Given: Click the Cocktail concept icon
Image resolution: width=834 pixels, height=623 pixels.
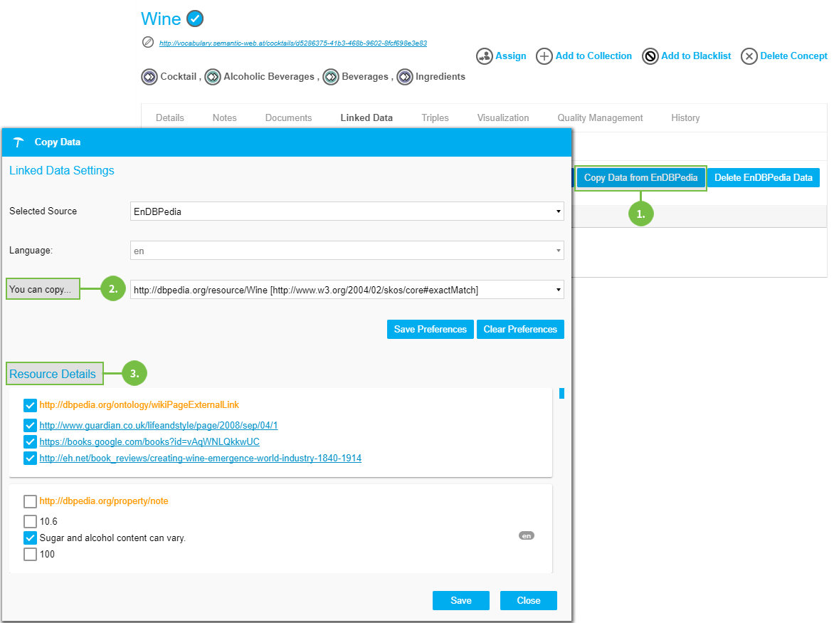Looking at the screenshot, I should [149, 77].
